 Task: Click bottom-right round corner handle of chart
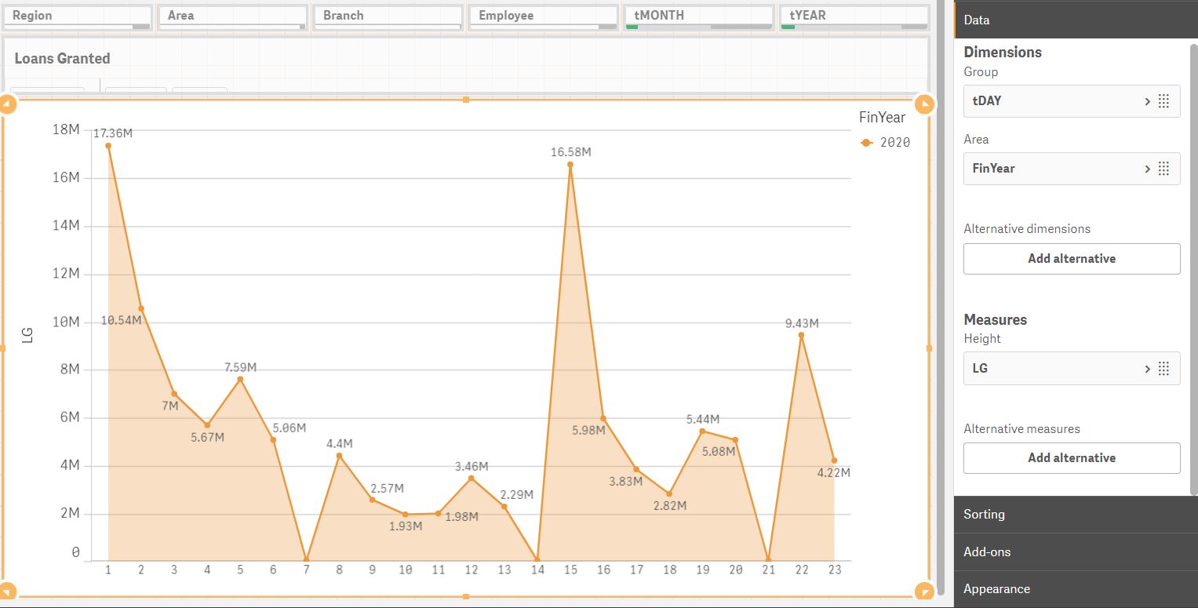[x=925, y=592]
